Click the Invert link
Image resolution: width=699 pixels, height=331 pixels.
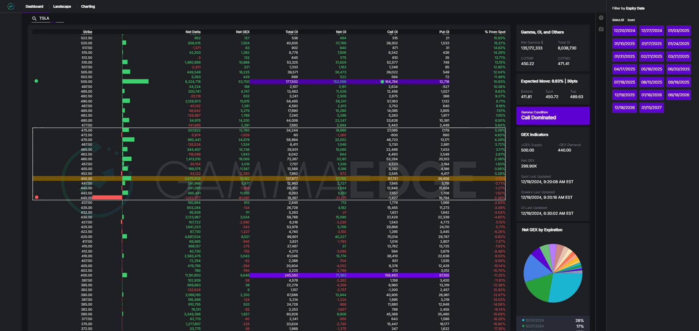631,20
